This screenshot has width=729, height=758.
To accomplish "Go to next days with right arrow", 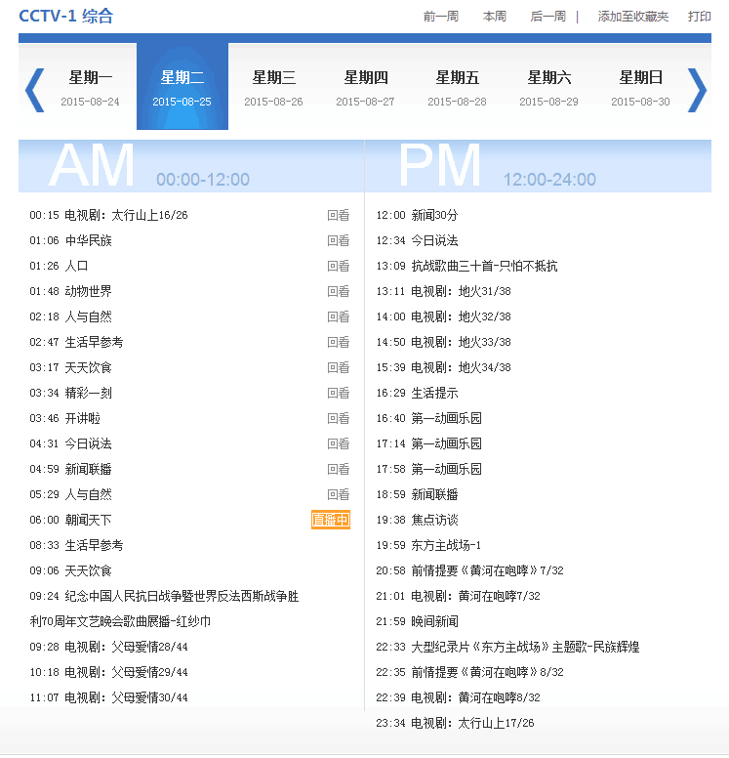I will pos(697,90).
